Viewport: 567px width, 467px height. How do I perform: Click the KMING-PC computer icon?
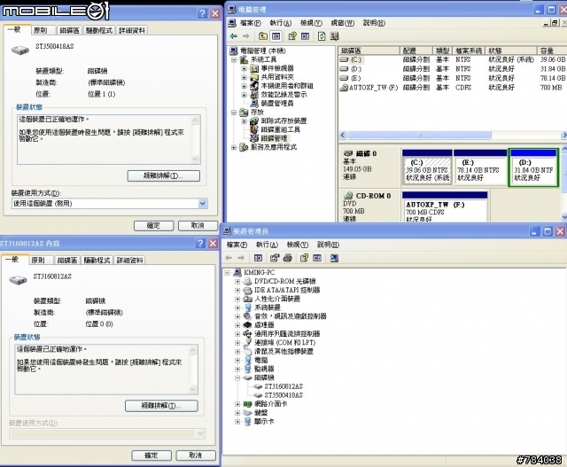[237, 272]
